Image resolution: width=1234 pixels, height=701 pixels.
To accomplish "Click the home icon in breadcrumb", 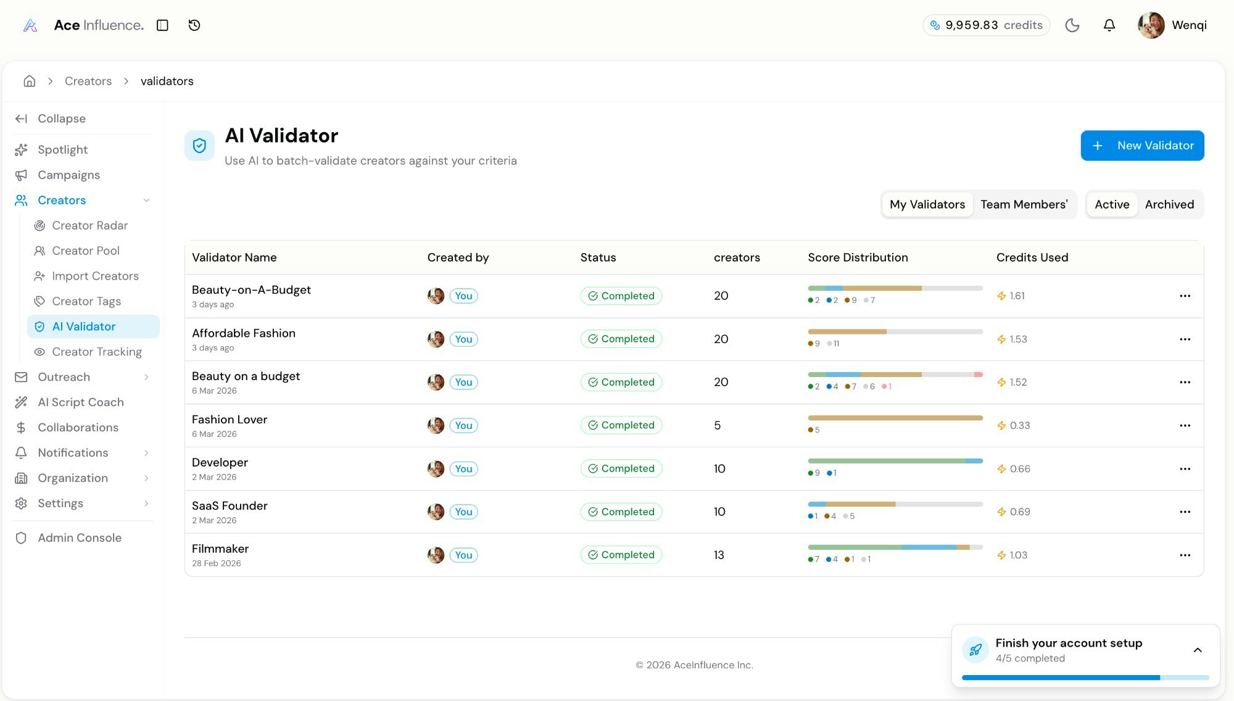I will point(29,81).
